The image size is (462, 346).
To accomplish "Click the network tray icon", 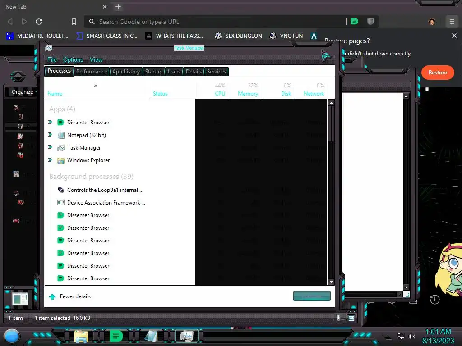I will click(x=401, y=336).
